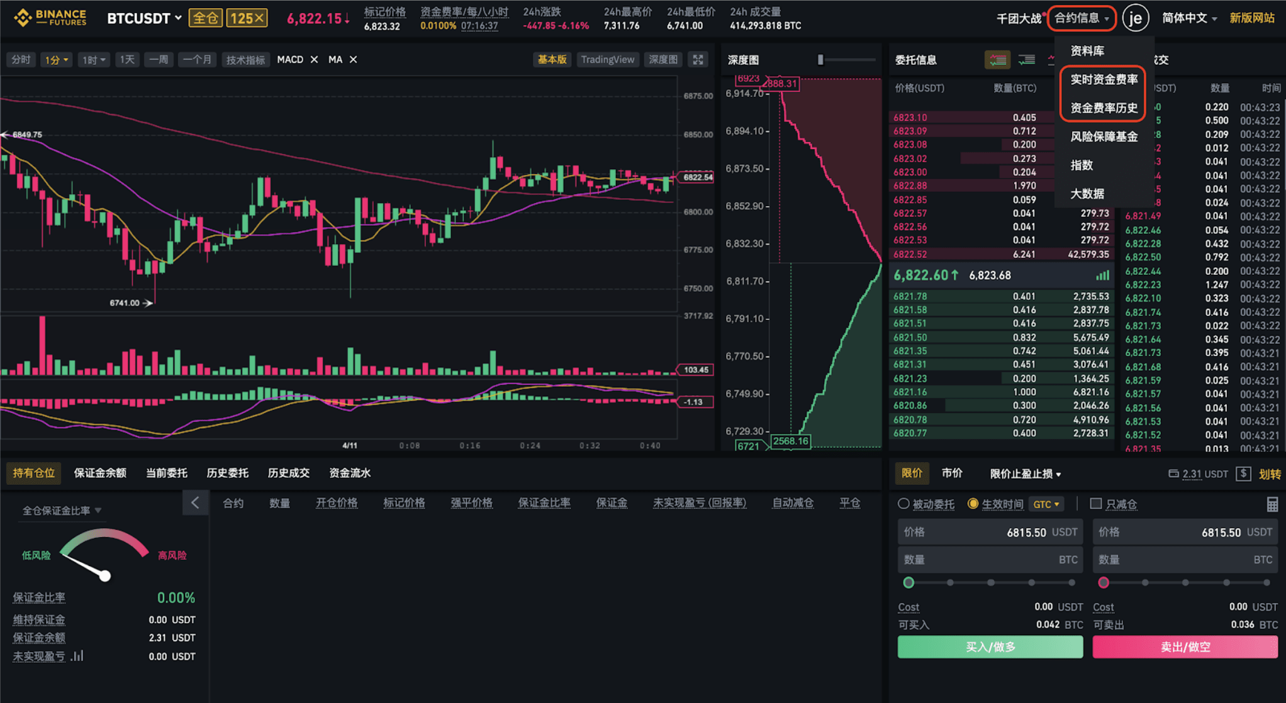This screenshot has height=703, width=1286.
Task: Enable the 只减仓 checkbox
Action: tap(1095, 504)
